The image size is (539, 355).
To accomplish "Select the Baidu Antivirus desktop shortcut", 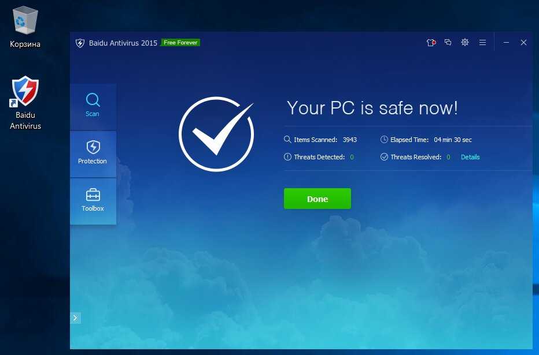I will (25, 103).
